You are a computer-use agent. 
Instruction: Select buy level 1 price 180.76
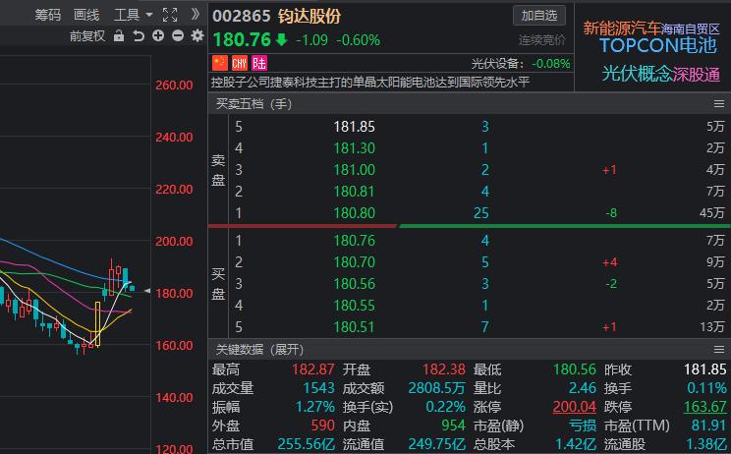pos(355,241)
